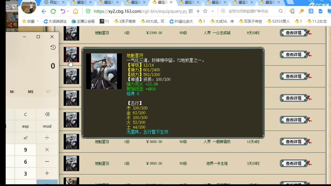Click M- memory subtract in calculator
Viewport: 331px width, 186px height.
[12, 92]
